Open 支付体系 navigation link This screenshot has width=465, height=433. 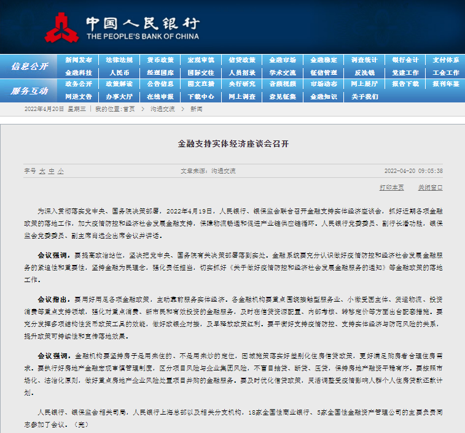coord(446,60)
